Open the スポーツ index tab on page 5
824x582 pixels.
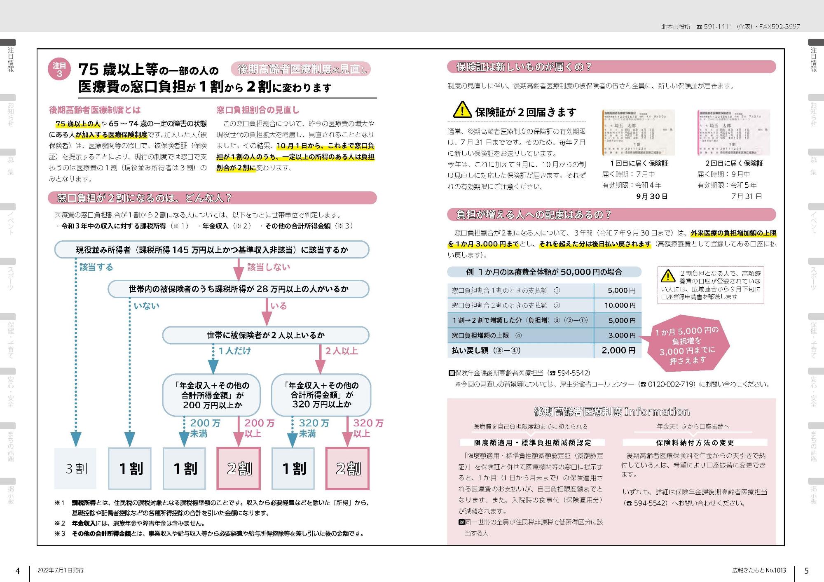pos(816,275)
